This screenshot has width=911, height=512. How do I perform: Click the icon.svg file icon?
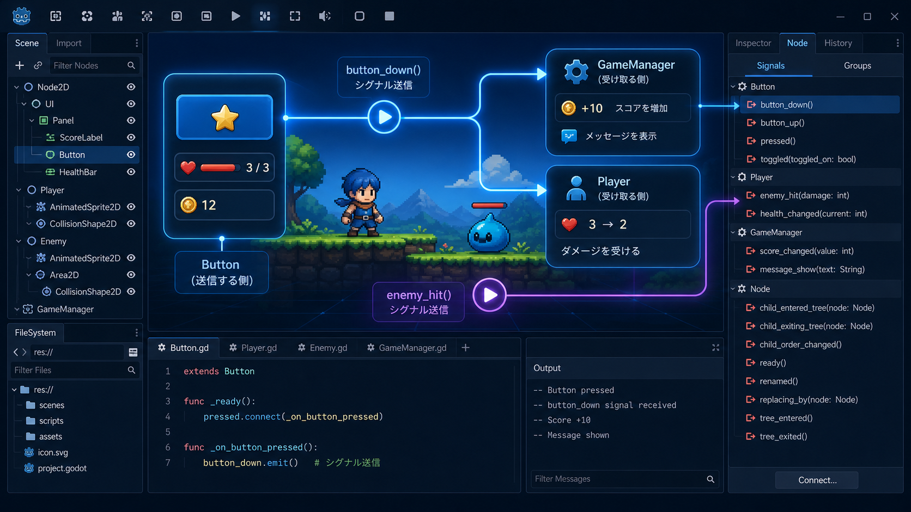click(x=29, y=452)
